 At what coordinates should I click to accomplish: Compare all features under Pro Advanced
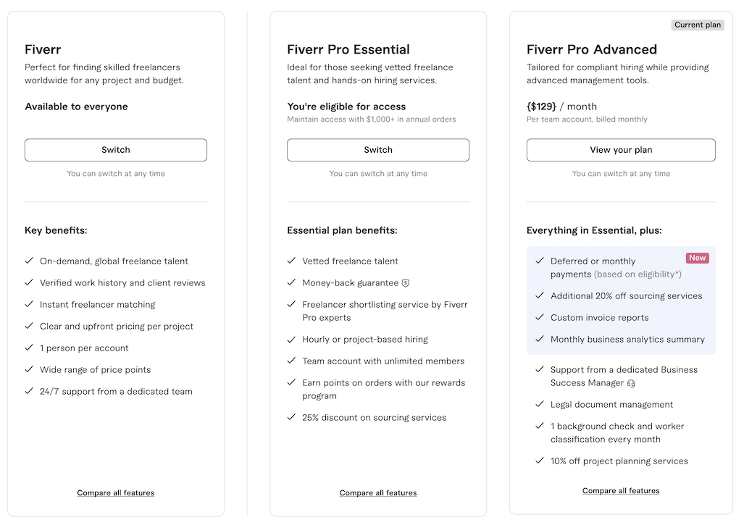pyautogui.click(x=621, y=491)
